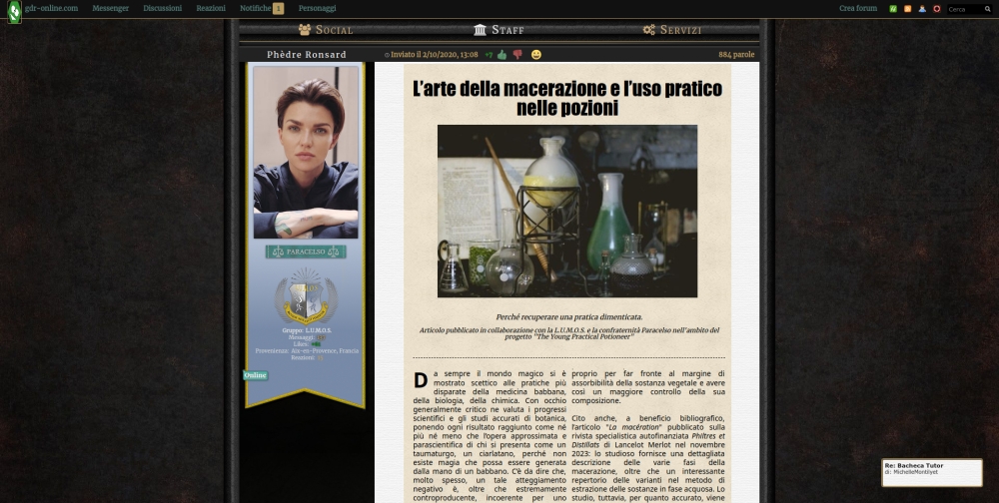Click the orange RSS feed icon

click(x=908, y=9)
